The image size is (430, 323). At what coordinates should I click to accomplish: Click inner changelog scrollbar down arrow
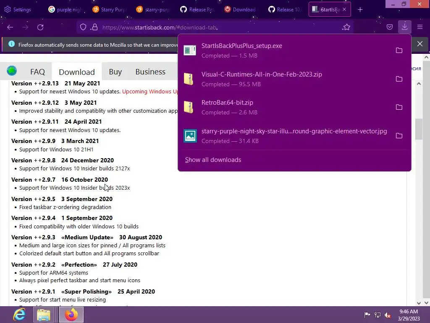point(419,303)
